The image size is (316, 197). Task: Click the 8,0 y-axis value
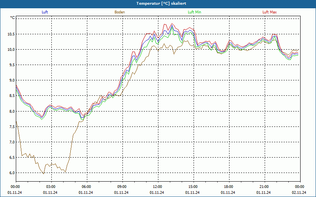[x=12, y=112]
